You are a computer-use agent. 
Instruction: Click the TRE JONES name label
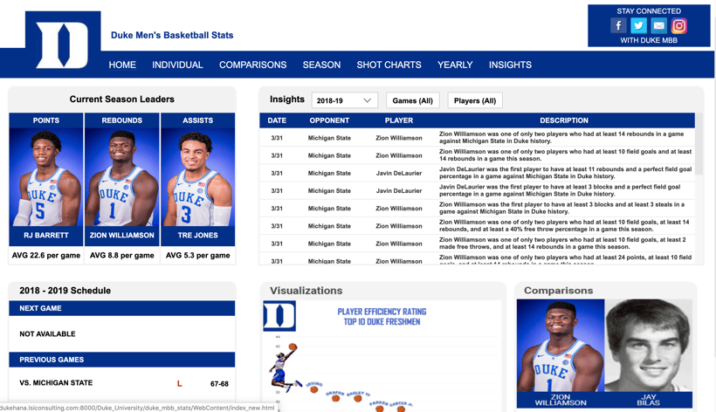pos(197,236)
